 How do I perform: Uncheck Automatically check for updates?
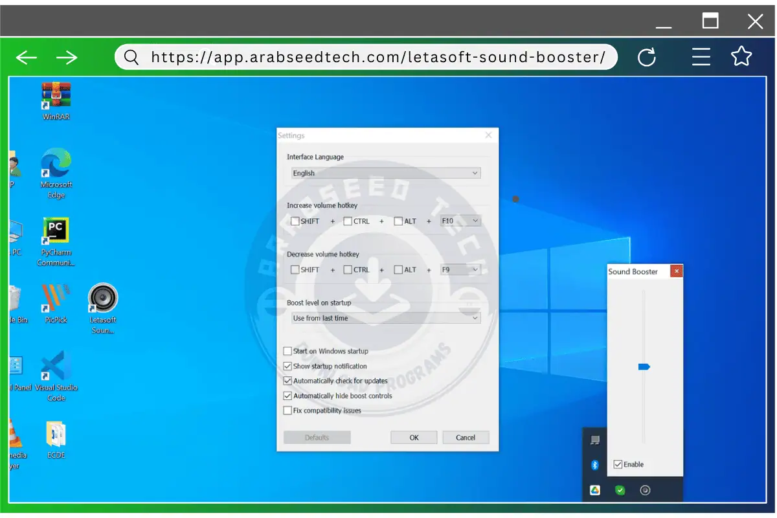[287, 381]
